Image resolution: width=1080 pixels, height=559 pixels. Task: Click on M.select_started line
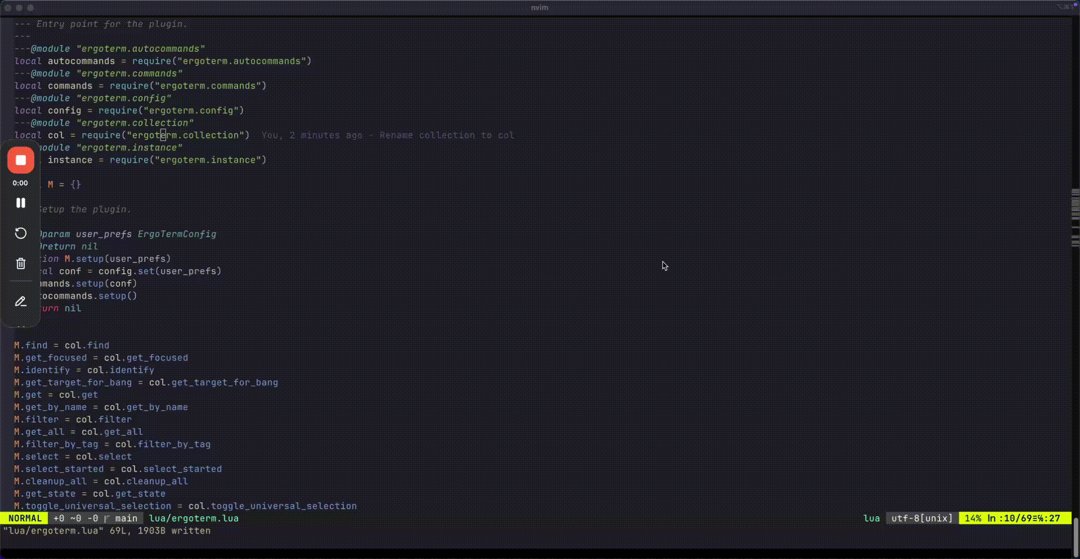(118, 469)
